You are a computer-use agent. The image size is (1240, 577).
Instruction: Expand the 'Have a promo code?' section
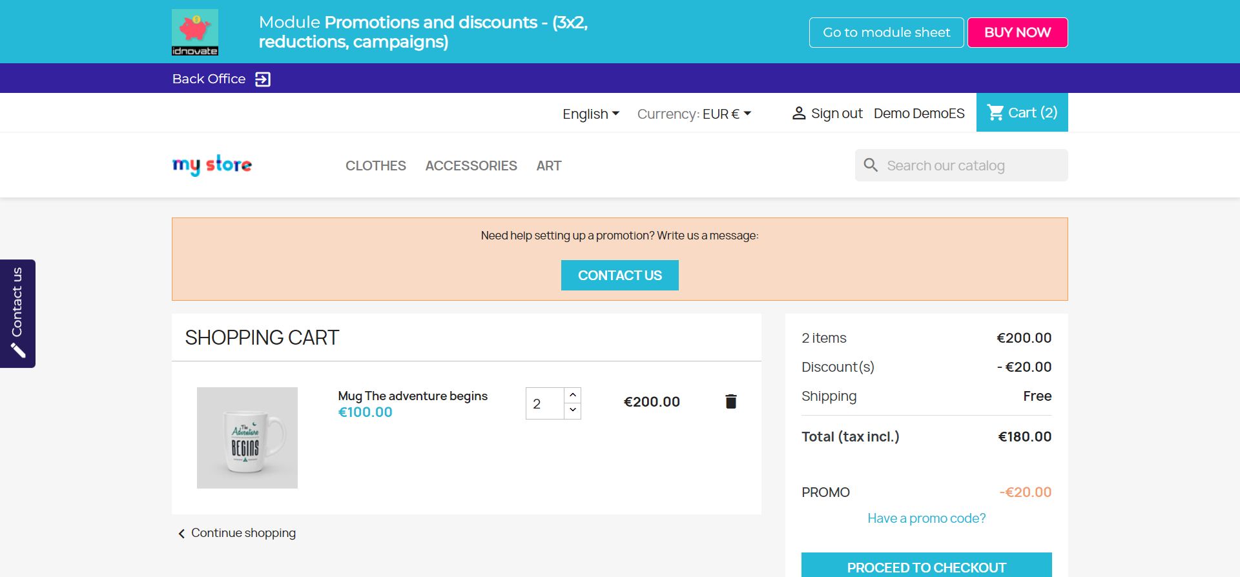[926, 518]
